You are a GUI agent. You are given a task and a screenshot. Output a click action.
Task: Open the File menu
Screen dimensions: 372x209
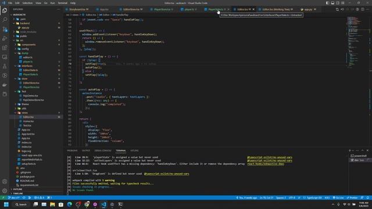(x=10, y=3)
